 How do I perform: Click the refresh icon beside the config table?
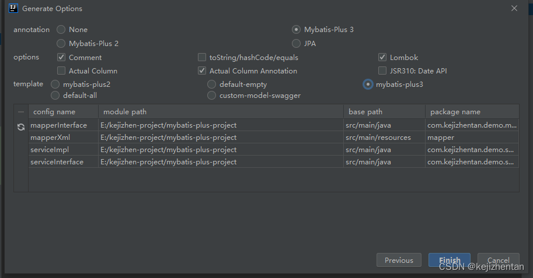(x=21, y=127)
